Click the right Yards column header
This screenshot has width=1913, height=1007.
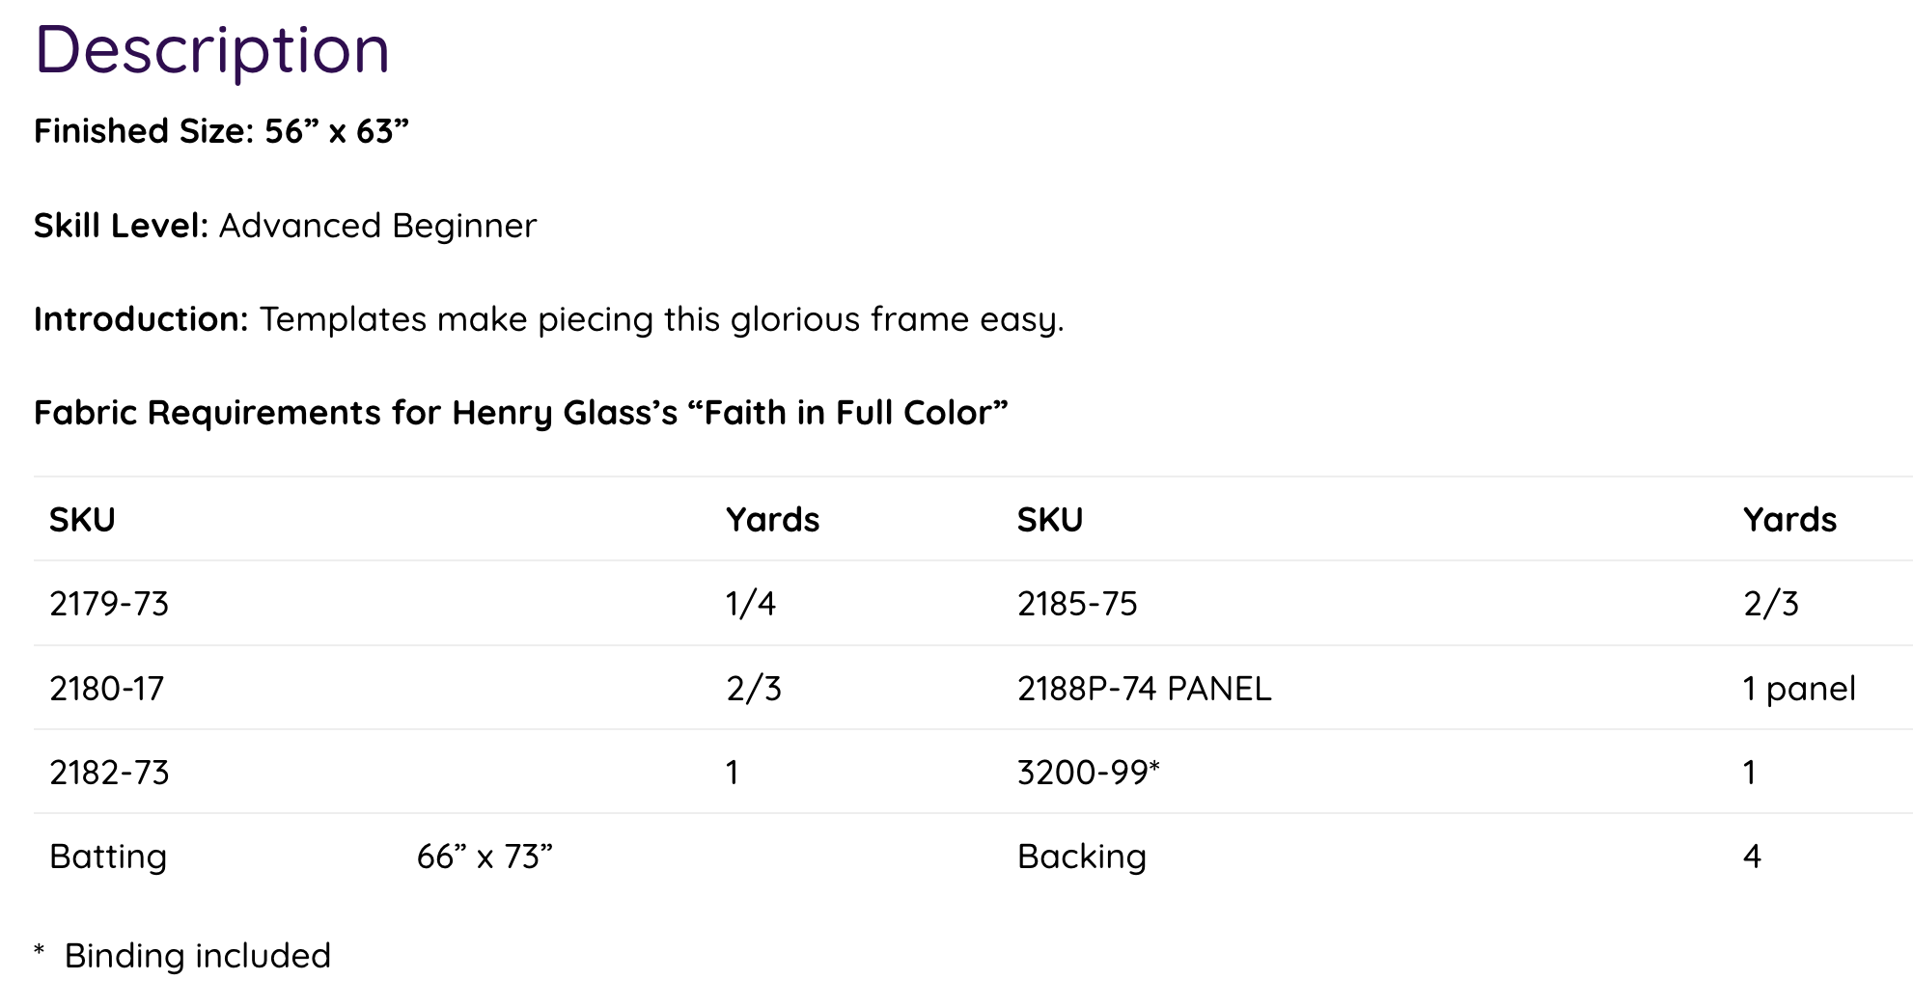[x=1789, y=520]
